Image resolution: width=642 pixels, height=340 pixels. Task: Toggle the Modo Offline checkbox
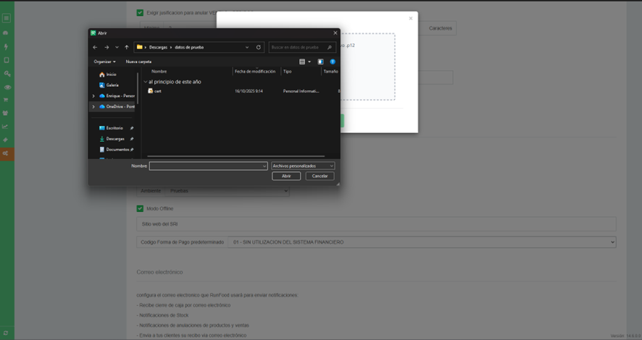click(140, 209)
